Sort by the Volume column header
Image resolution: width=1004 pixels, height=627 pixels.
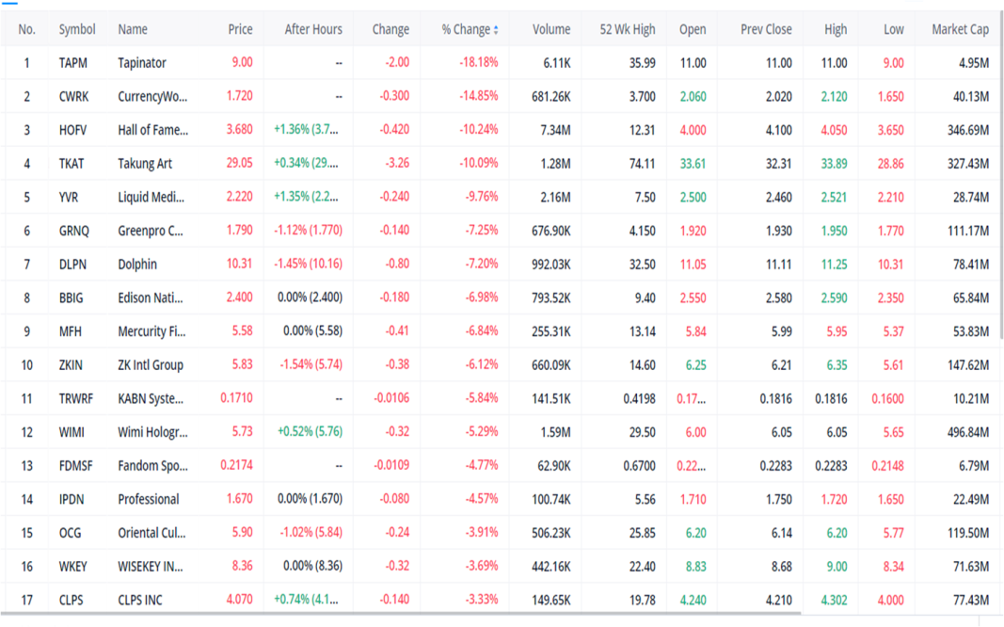[x=550, y=29]
